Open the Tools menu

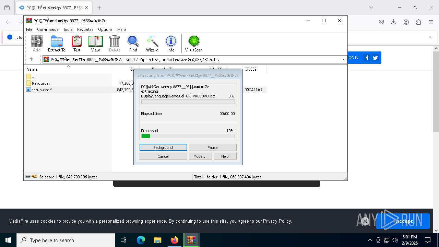click(68, 30)
